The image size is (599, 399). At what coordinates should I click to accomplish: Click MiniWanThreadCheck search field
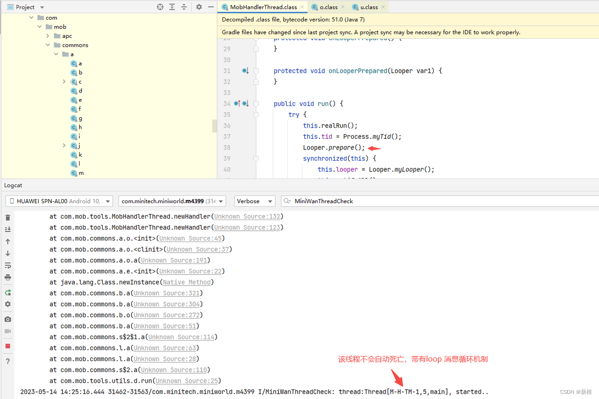(440, 201)
